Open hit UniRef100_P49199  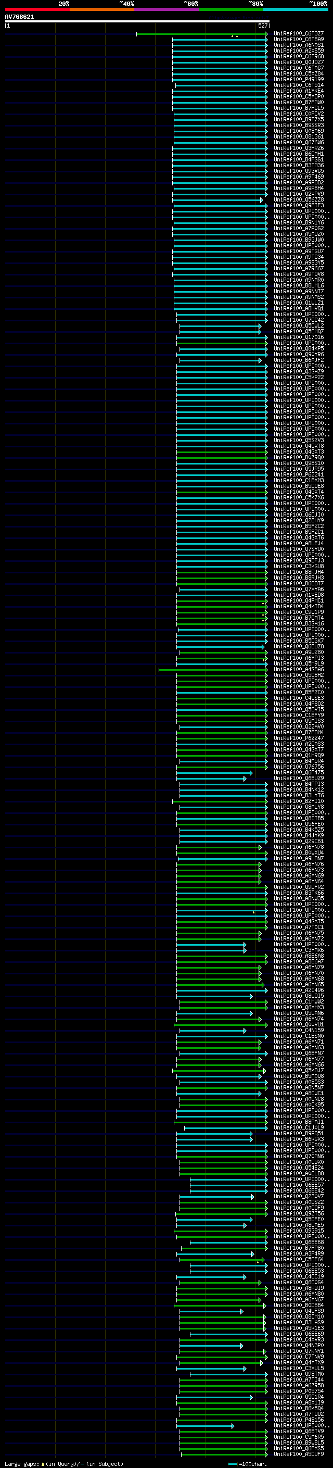[x=299, y=79]
